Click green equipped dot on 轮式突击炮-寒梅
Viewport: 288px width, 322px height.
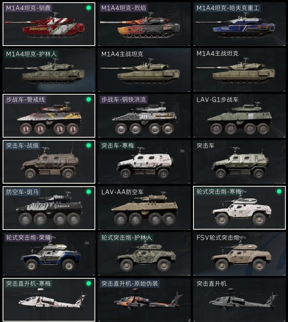(279, 192)
